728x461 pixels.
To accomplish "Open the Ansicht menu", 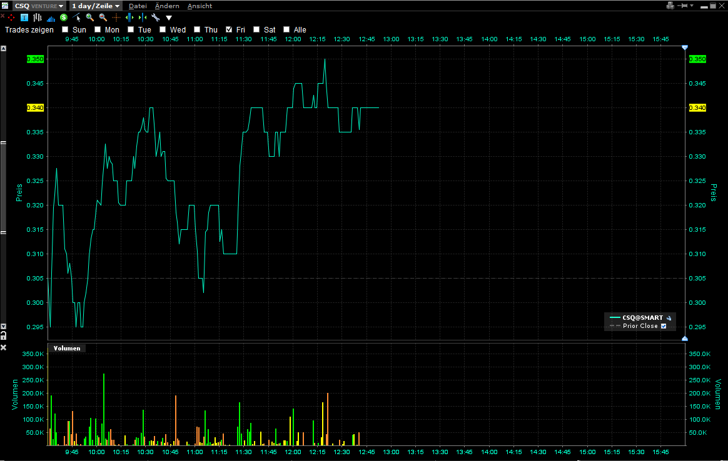I will click(x=199, y=6).
